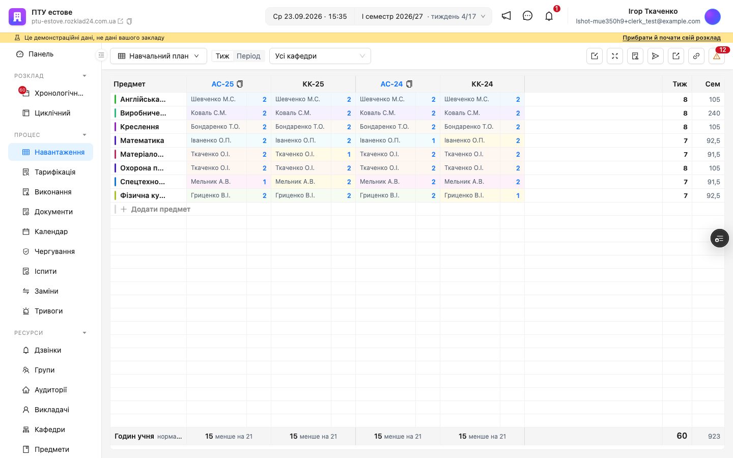Screen dimensions: 733x458
Task: Open the floating settings round button
Action: point(720,238)
